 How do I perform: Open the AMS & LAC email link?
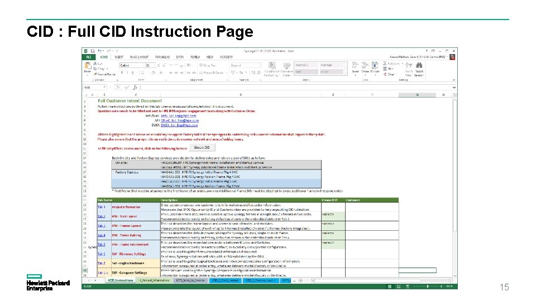point(179,116)
